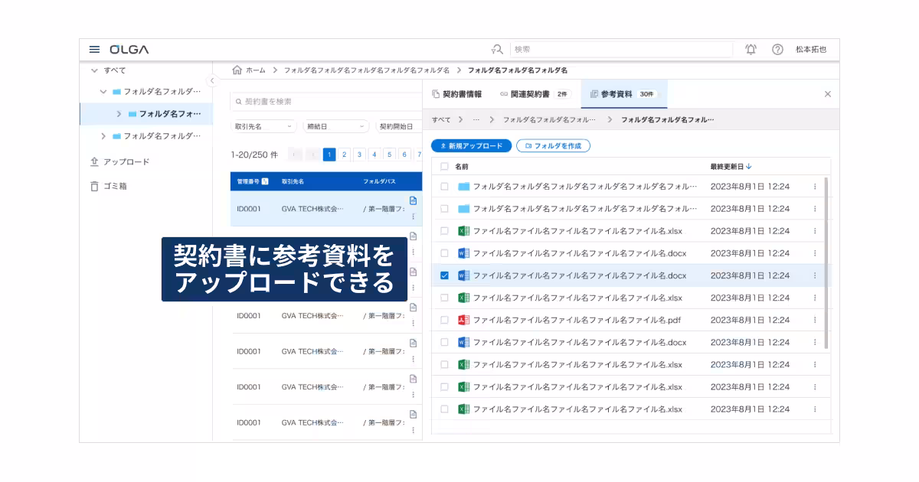Open the PDF file's three-dot menu

tap(815, 321)
